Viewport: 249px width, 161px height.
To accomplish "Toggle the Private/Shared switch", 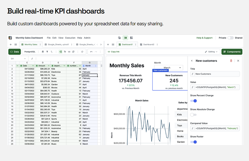I will pos(230,38).
